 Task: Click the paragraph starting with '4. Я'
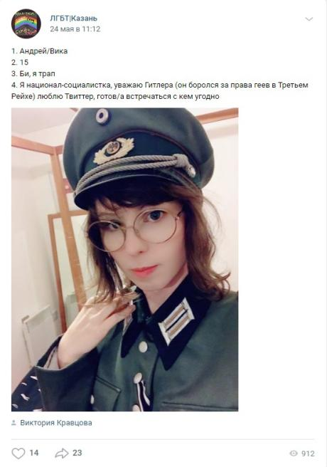click(x=160, y=90)
